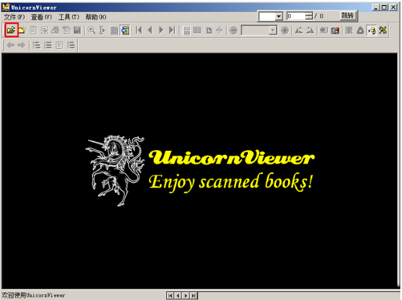The image size is (402, 300).
Task: Click the 跳转 button
Action: click(x=347, y=16)
